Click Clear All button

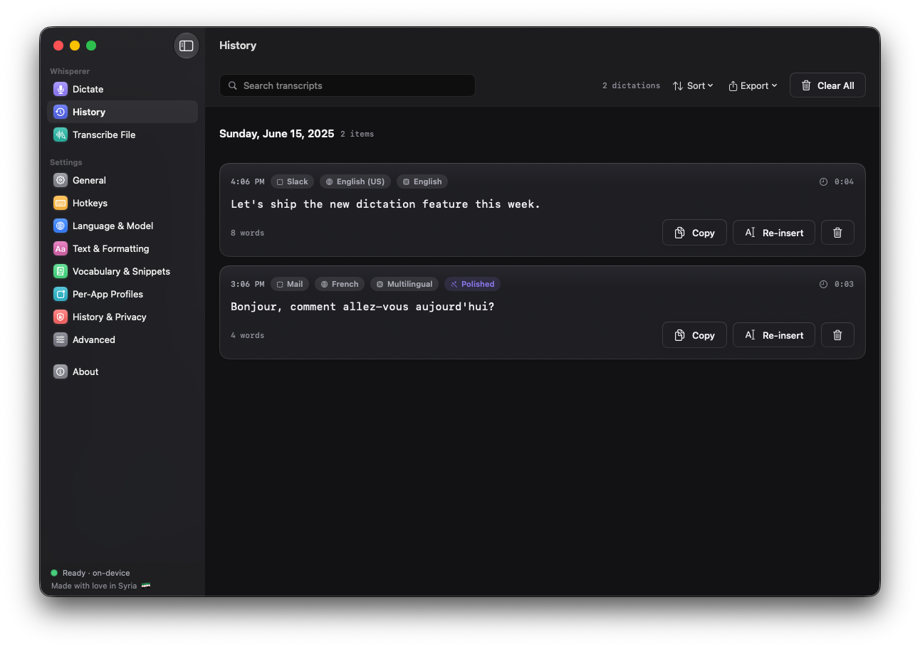pyautogui.click(x=827, y=85)
